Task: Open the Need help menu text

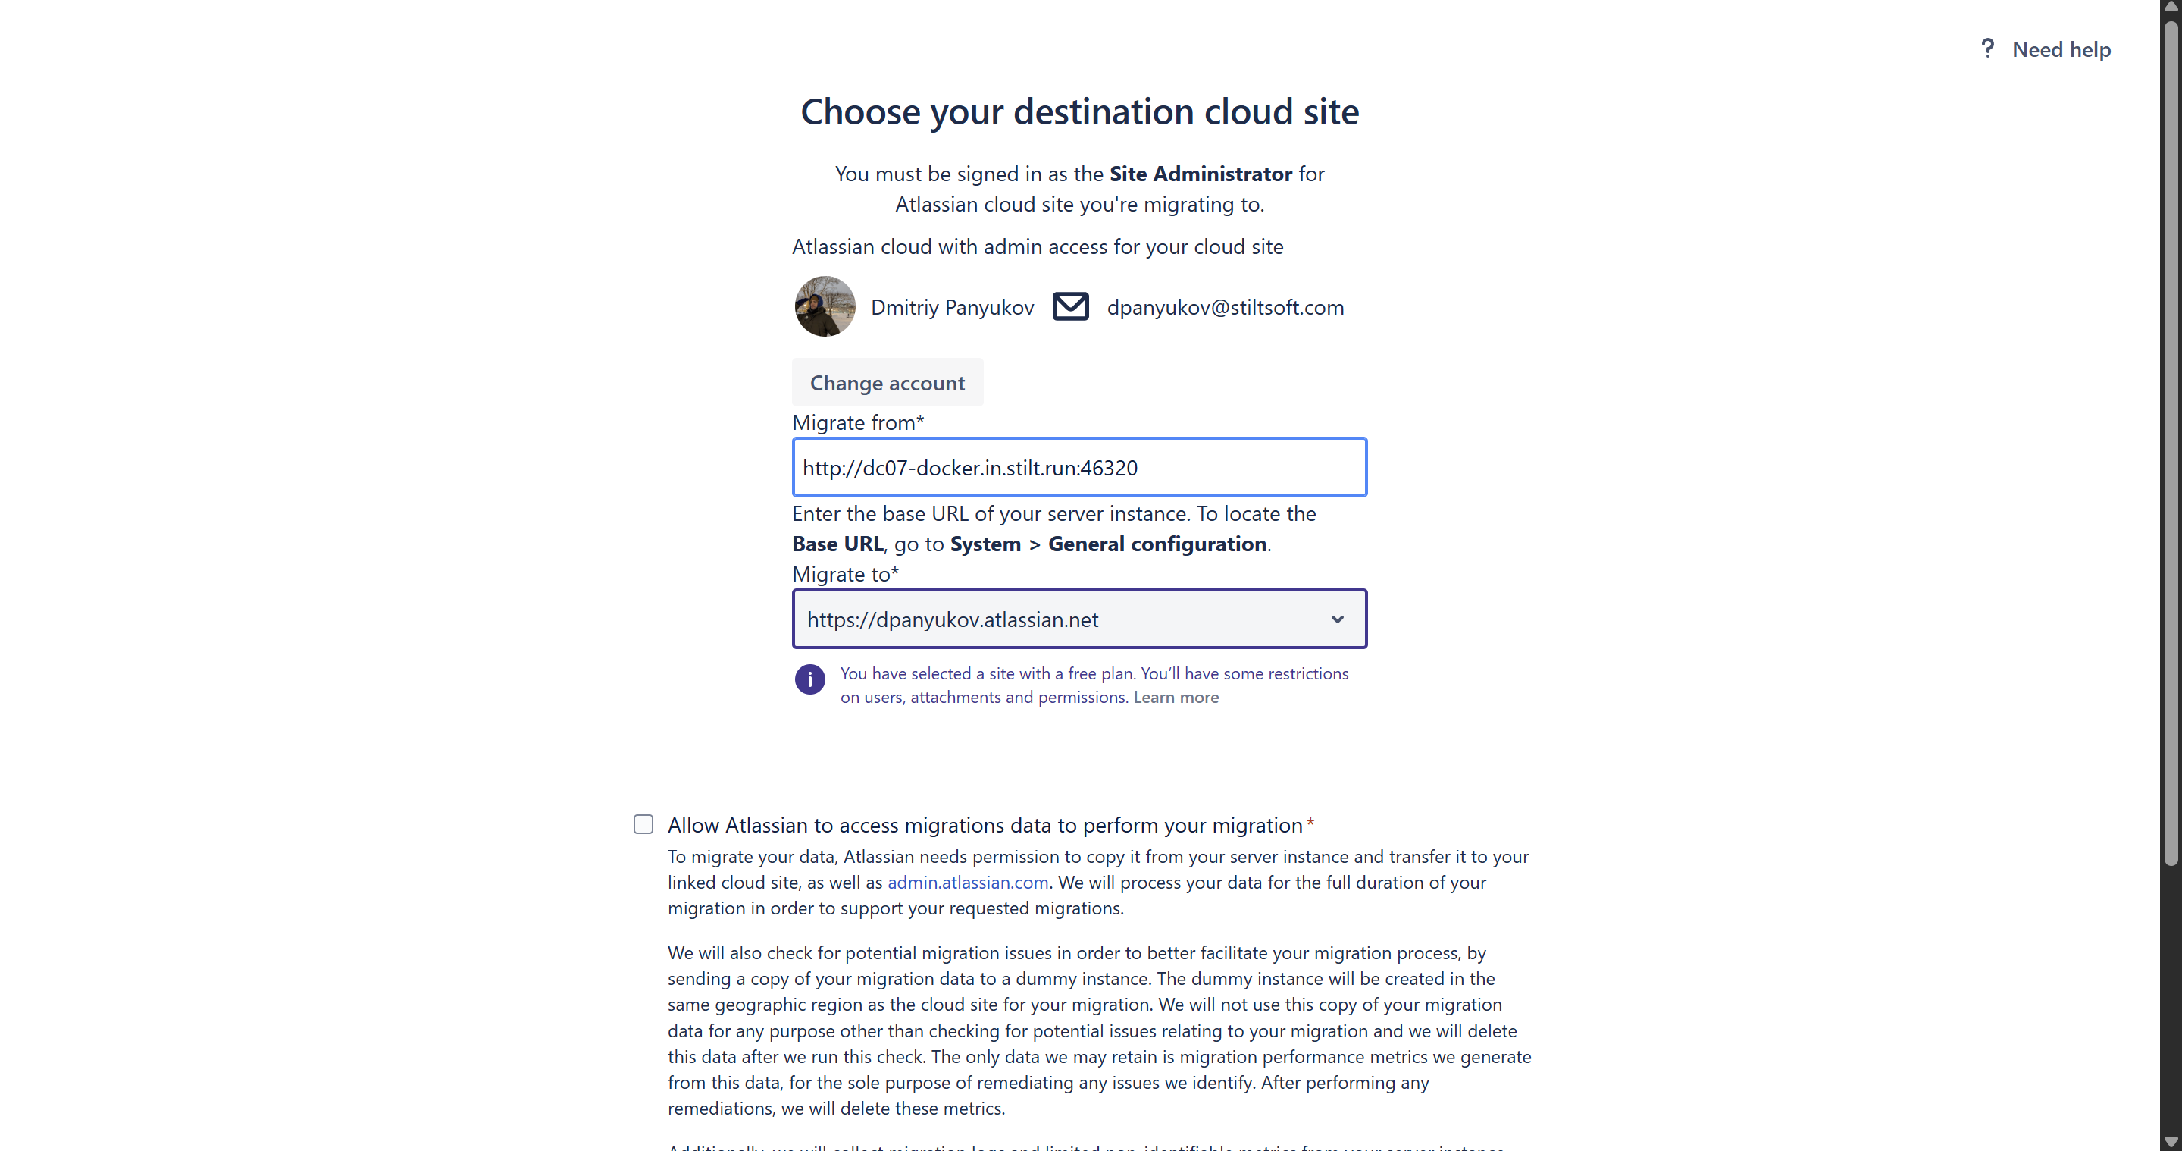Action: [x=2061, y=49]
